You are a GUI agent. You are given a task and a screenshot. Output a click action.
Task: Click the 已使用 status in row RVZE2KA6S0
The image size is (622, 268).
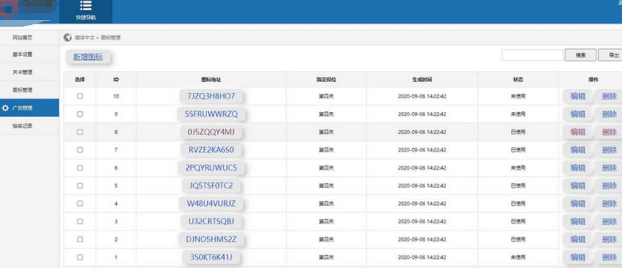click(518, 150)
